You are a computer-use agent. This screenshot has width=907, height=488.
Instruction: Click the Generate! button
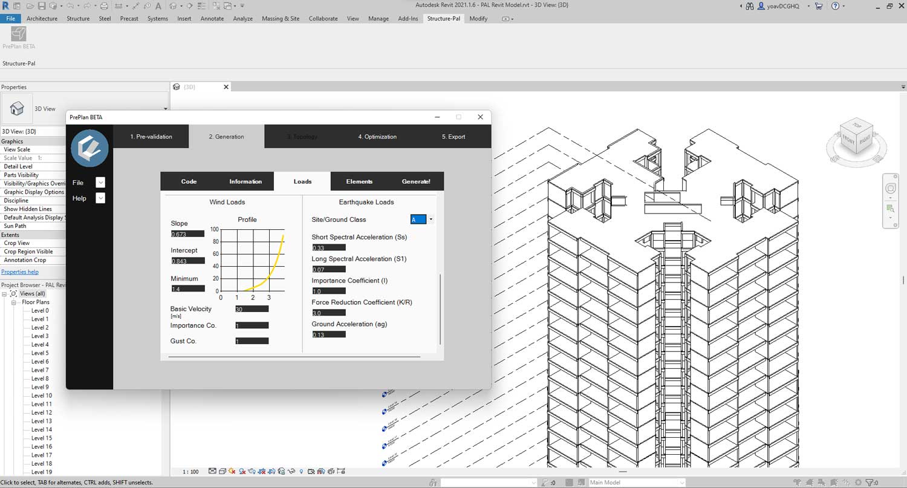click(x=416, y=181)
